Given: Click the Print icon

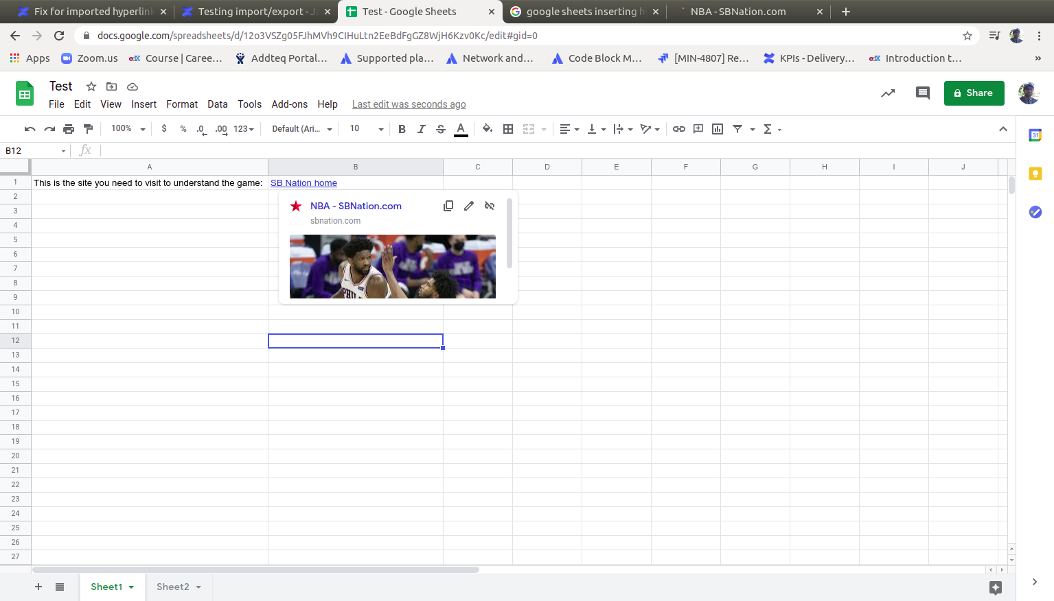Looking at the screenshot, I should point(69,129).
